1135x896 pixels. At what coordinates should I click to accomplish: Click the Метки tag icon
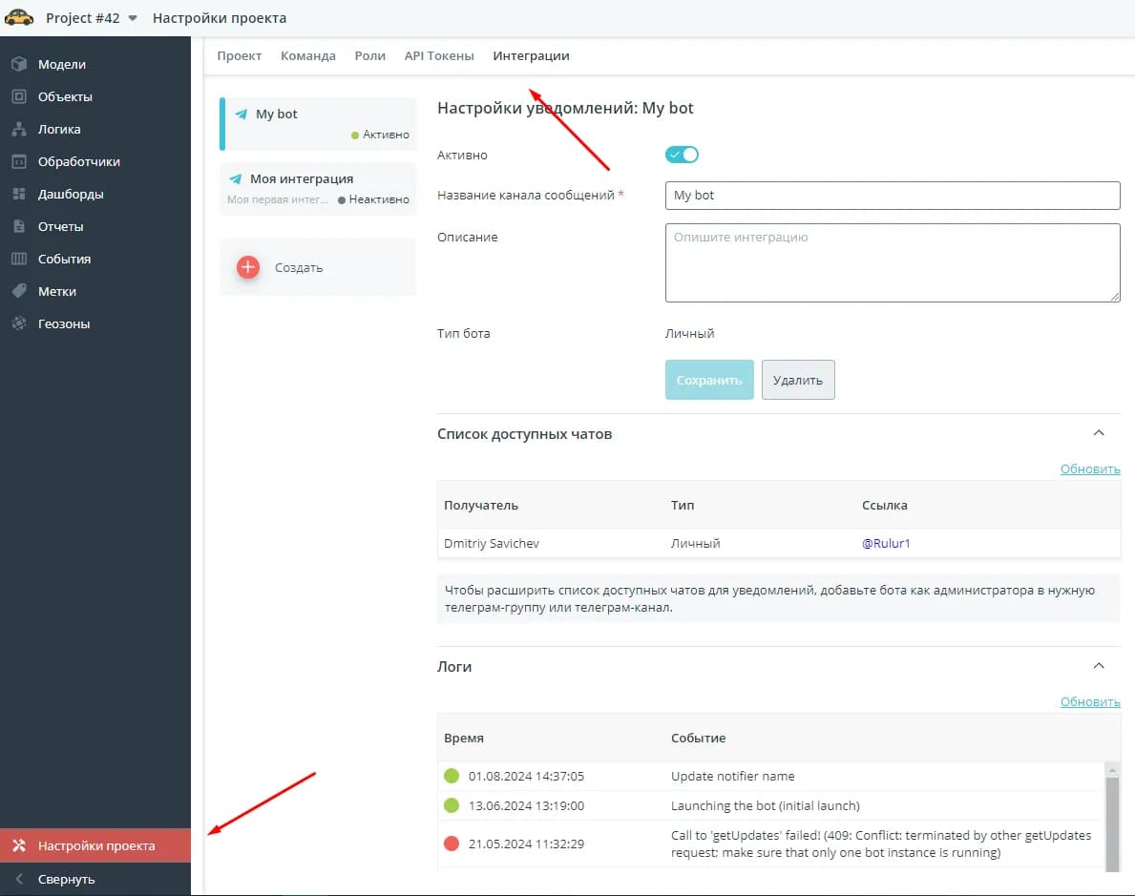click(x=18, y=292)
